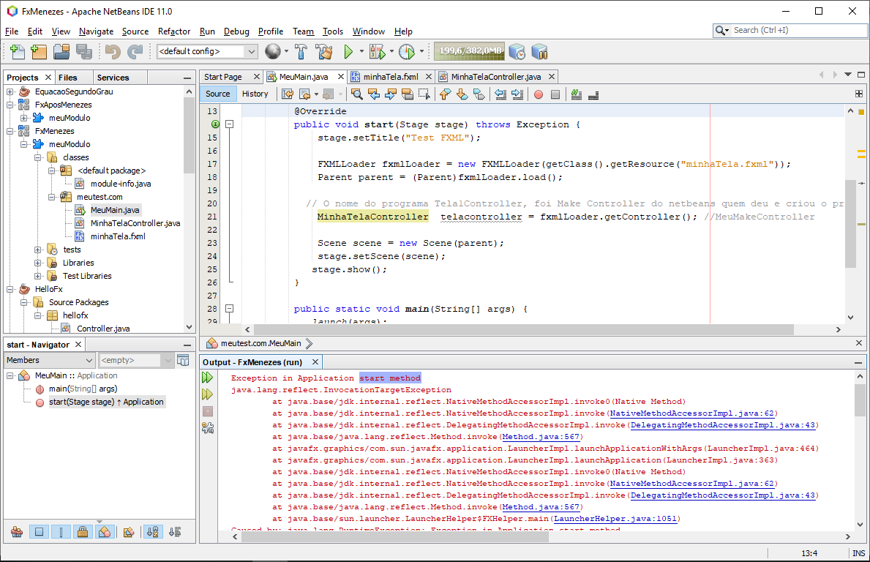Create a New File from main toolbar

tap(18, 52)
